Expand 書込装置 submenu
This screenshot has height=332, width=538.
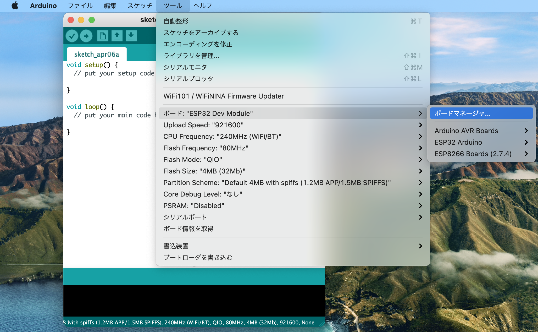click(x=293, y=246)
